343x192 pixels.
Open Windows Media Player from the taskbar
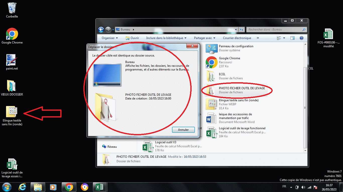[53, 187]
